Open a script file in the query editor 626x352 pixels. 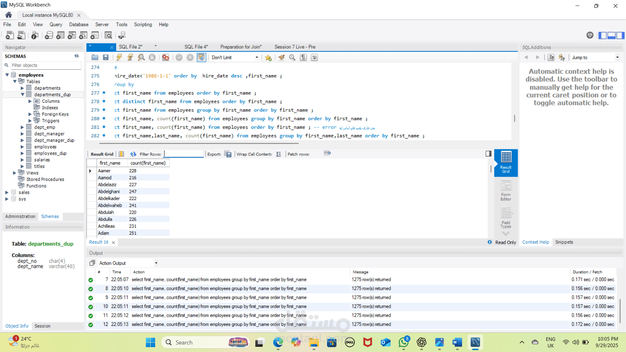(95, 57)
